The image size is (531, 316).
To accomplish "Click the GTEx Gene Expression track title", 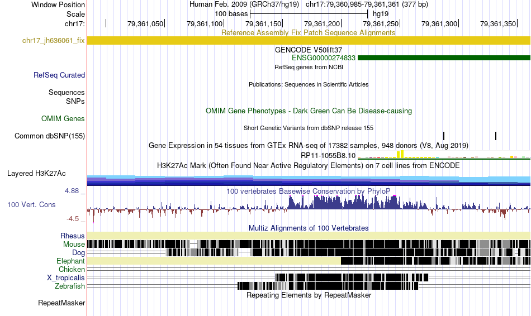I will point(309,146).
